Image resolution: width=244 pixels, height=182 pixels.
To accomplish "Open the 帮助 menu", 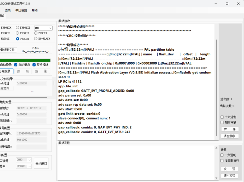I will coord(34,10).
